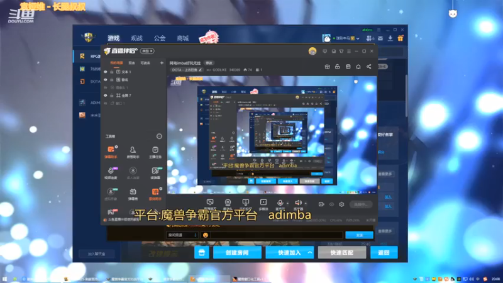Open the 主播任务 streamer tasks tool

pos(155,152)
